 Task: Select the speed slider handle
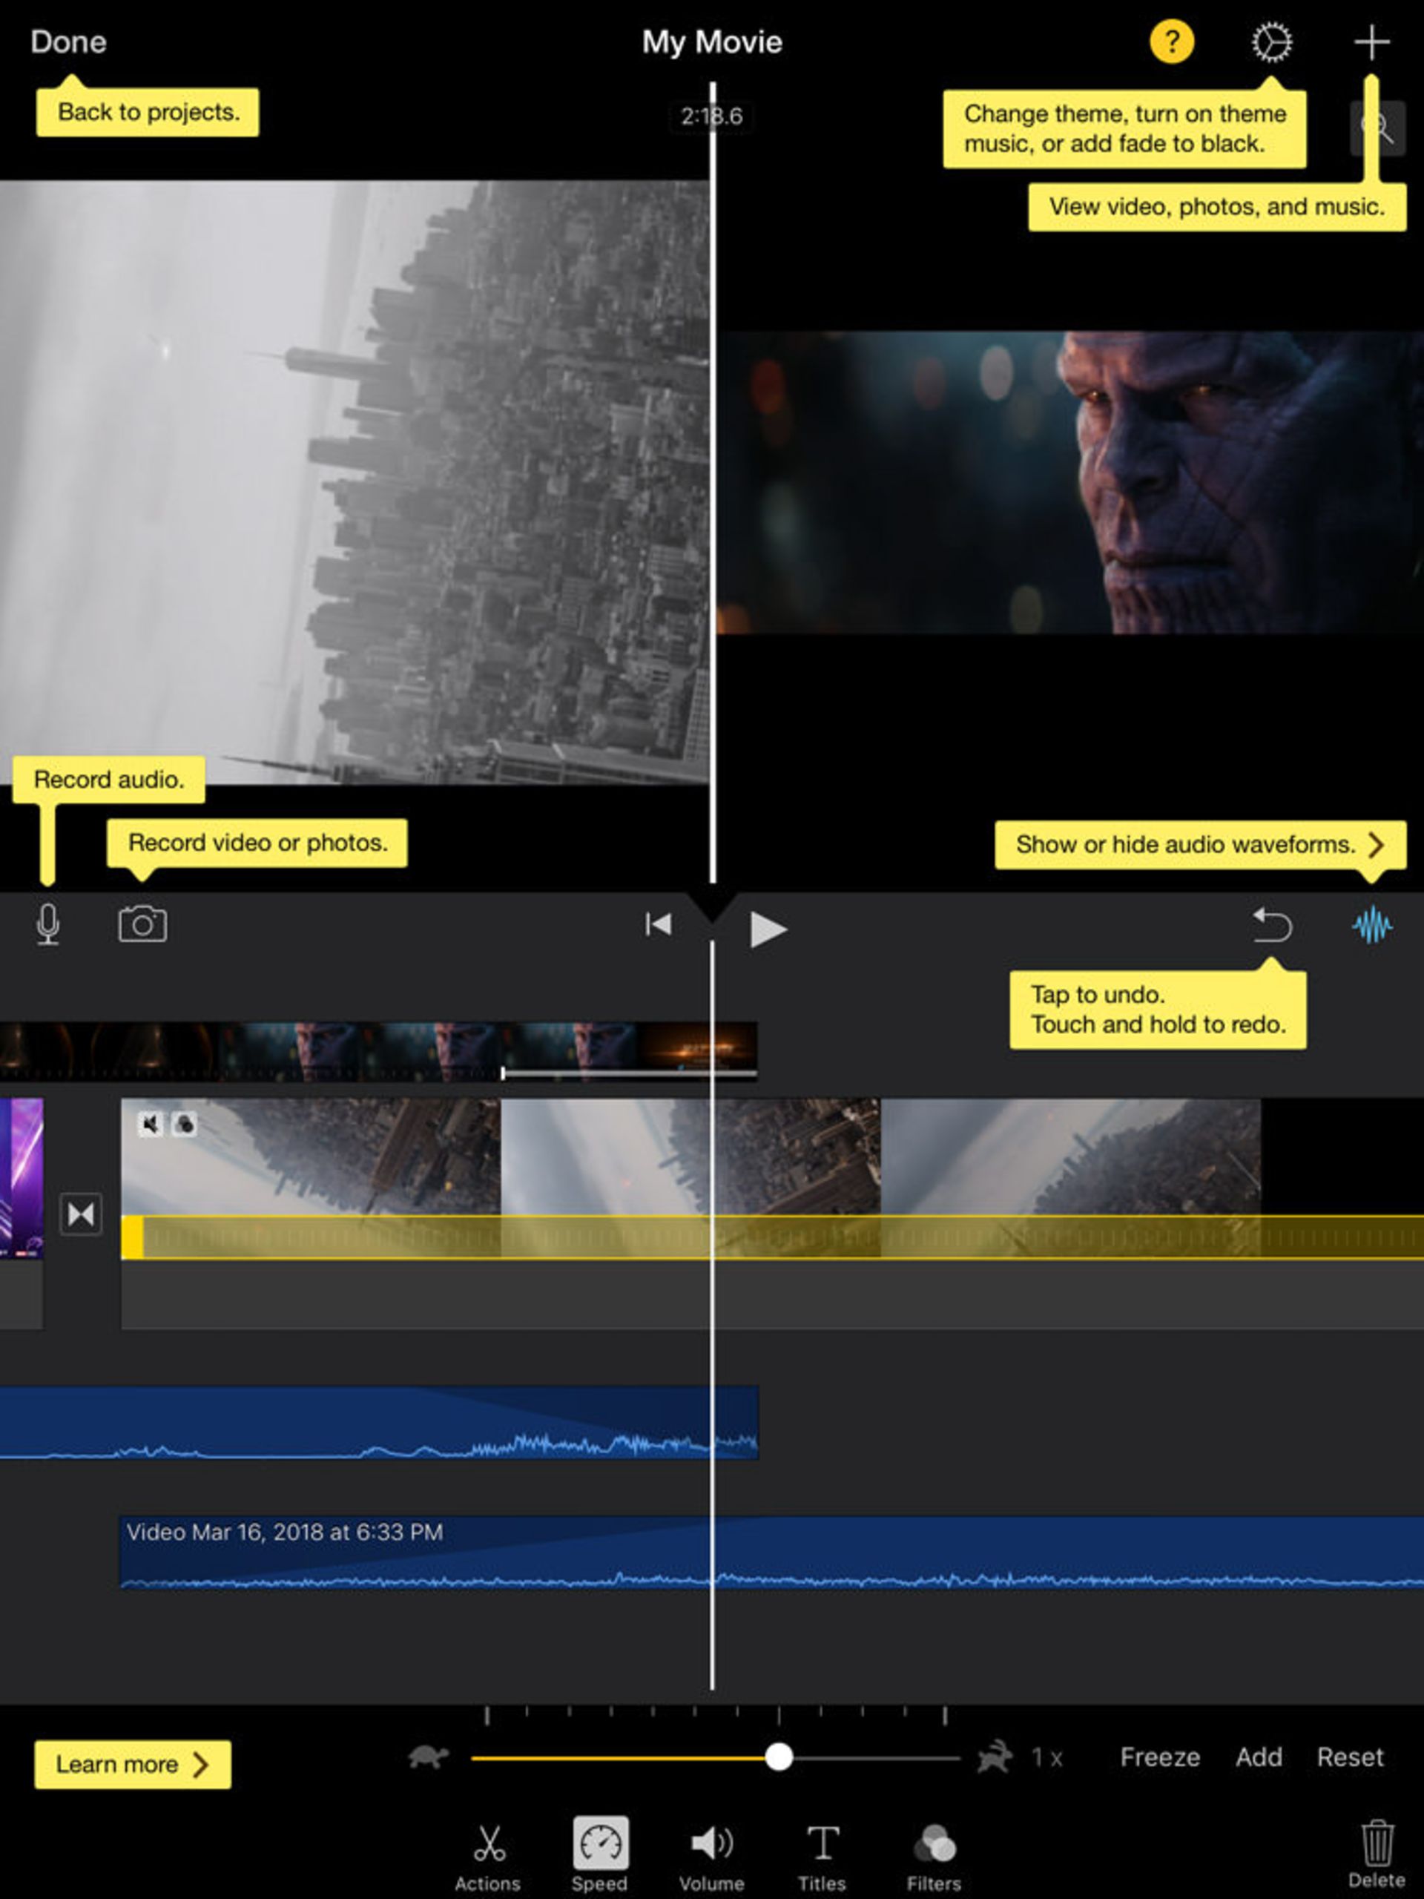tap(781, 1757)
